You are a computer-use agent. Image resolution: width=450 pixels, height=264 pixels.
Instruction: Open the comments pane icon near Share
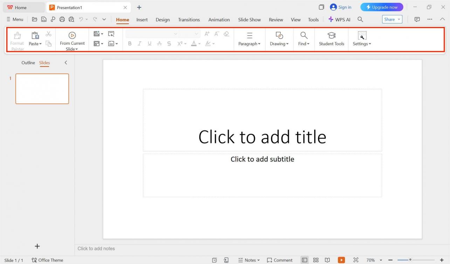coord(417,20)
